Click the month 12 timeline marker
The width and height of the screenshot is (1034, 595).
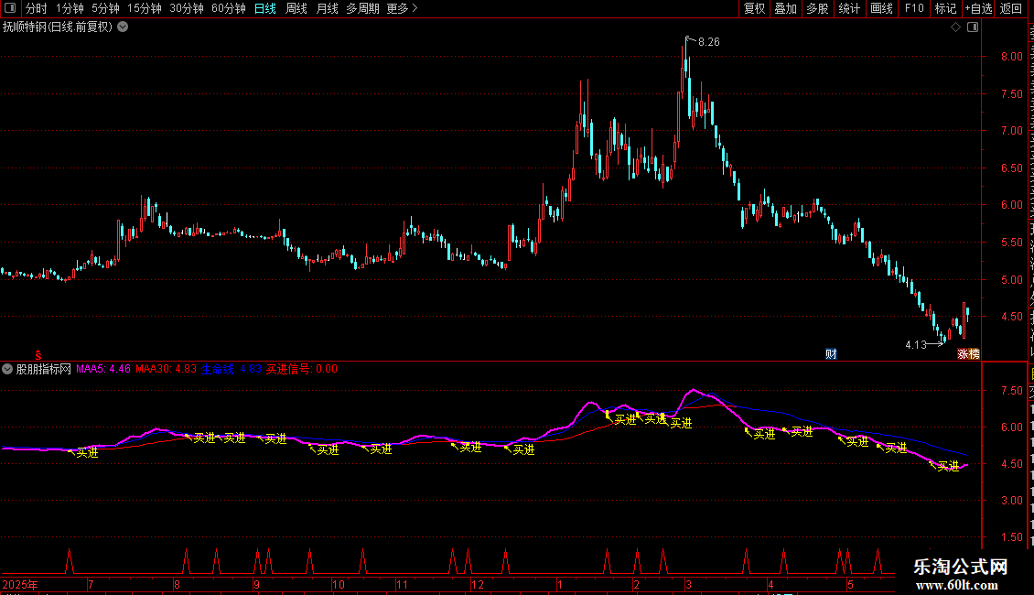pos(478,584)
